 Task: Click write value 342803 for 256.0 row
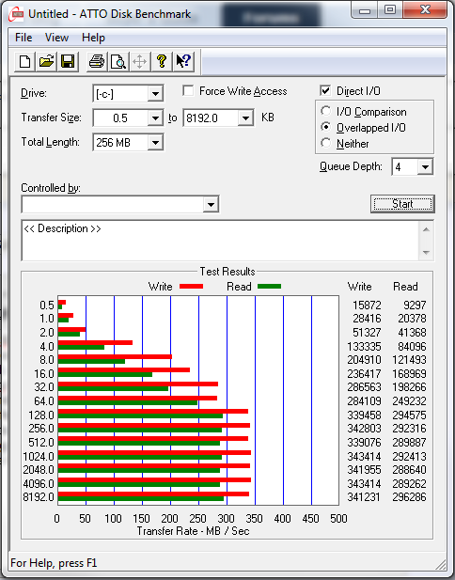pos(364,429)
